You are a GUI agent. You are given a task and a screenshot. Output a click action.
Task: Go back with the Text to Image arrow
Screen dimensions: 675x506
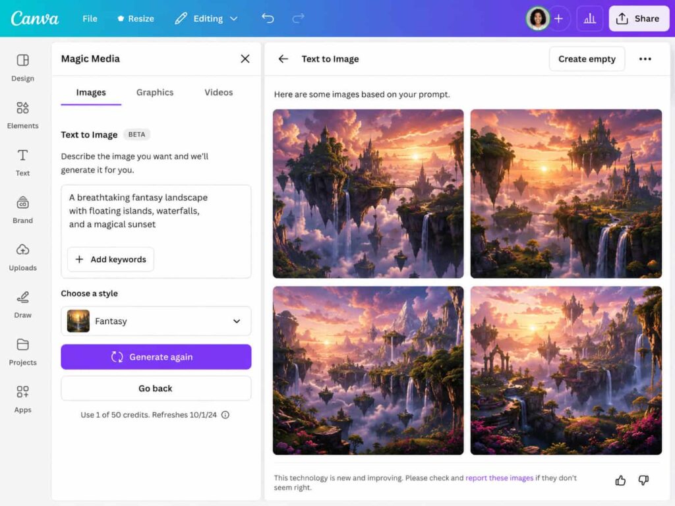coord(283,59)
